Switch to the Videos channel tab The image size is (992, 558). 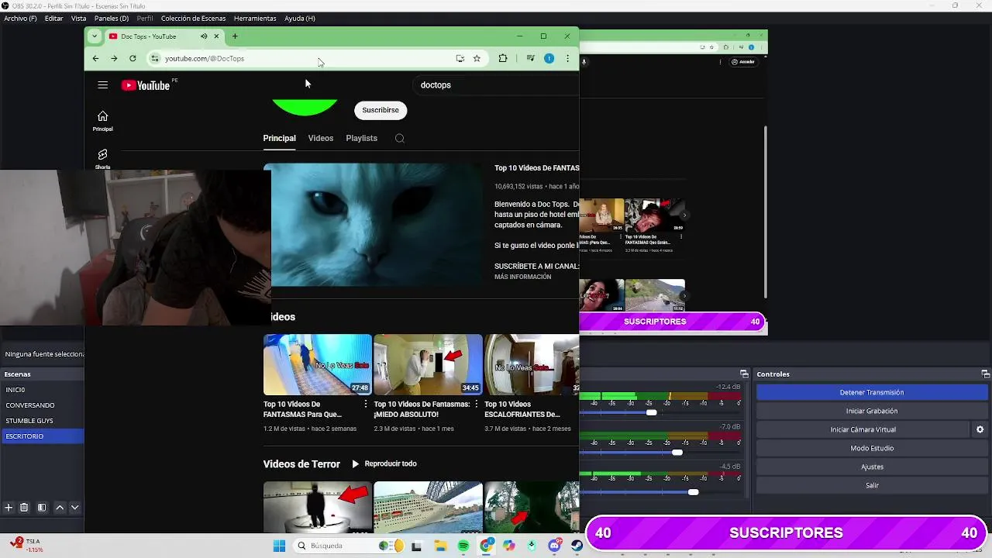(x=321, y=139)
